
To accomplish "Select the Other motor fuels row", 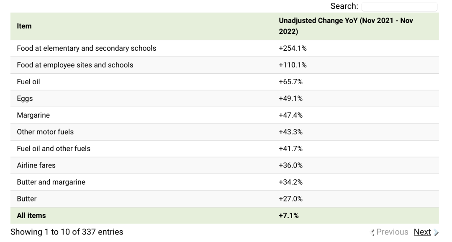I will coord(45,132).
